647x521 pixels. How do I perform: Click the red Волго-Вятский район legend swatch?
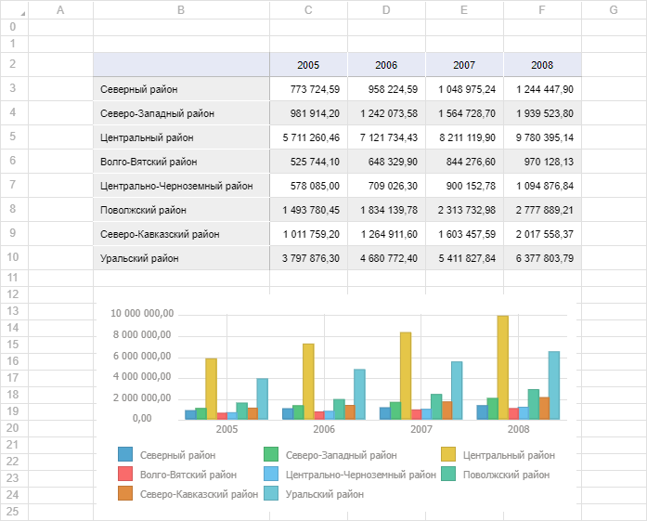tap(124, 475)
